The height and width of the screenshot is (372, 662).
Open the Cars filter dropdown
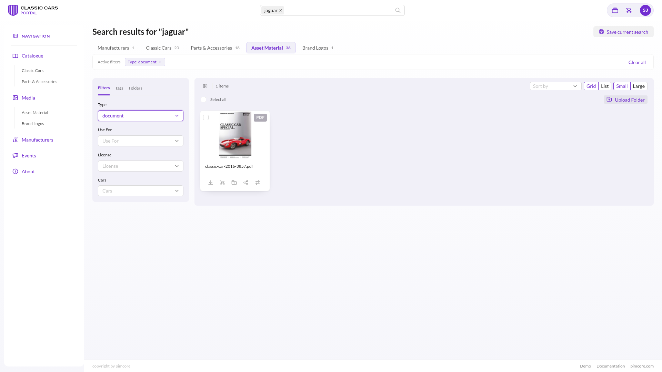(141, 191)
